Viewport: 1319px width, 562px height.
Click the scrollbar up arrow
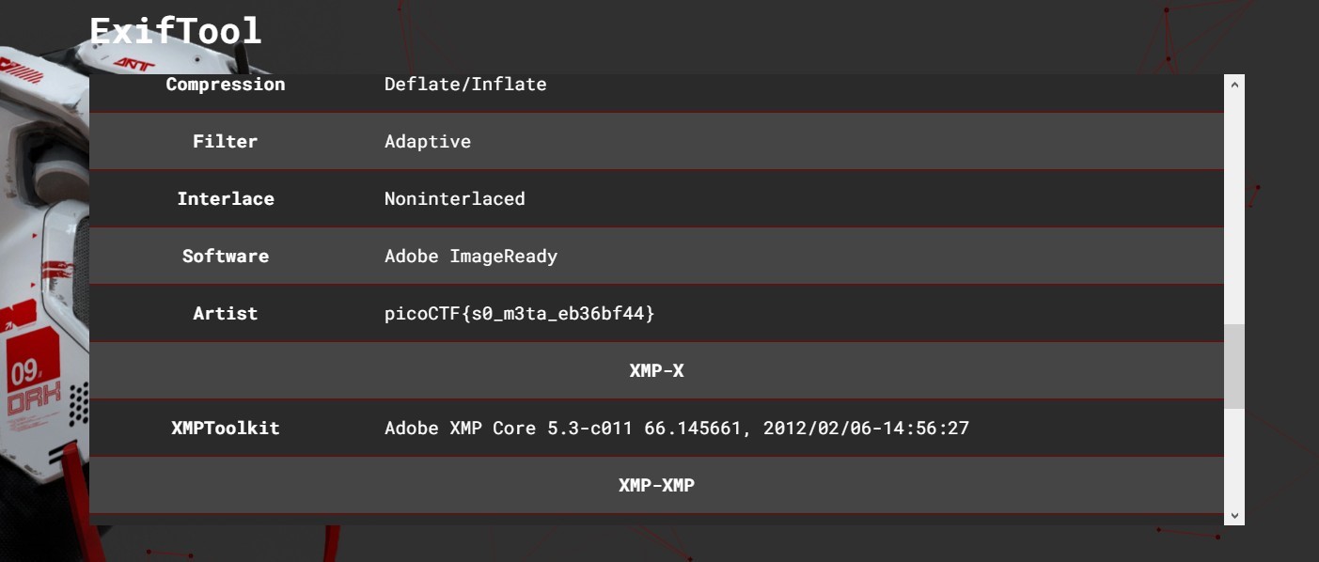pos(1234,85)
